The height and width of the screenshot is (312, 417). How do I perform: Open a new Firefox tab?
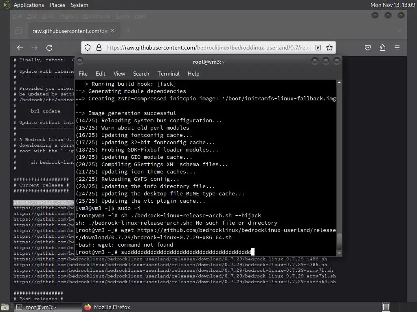pos(128,31)
